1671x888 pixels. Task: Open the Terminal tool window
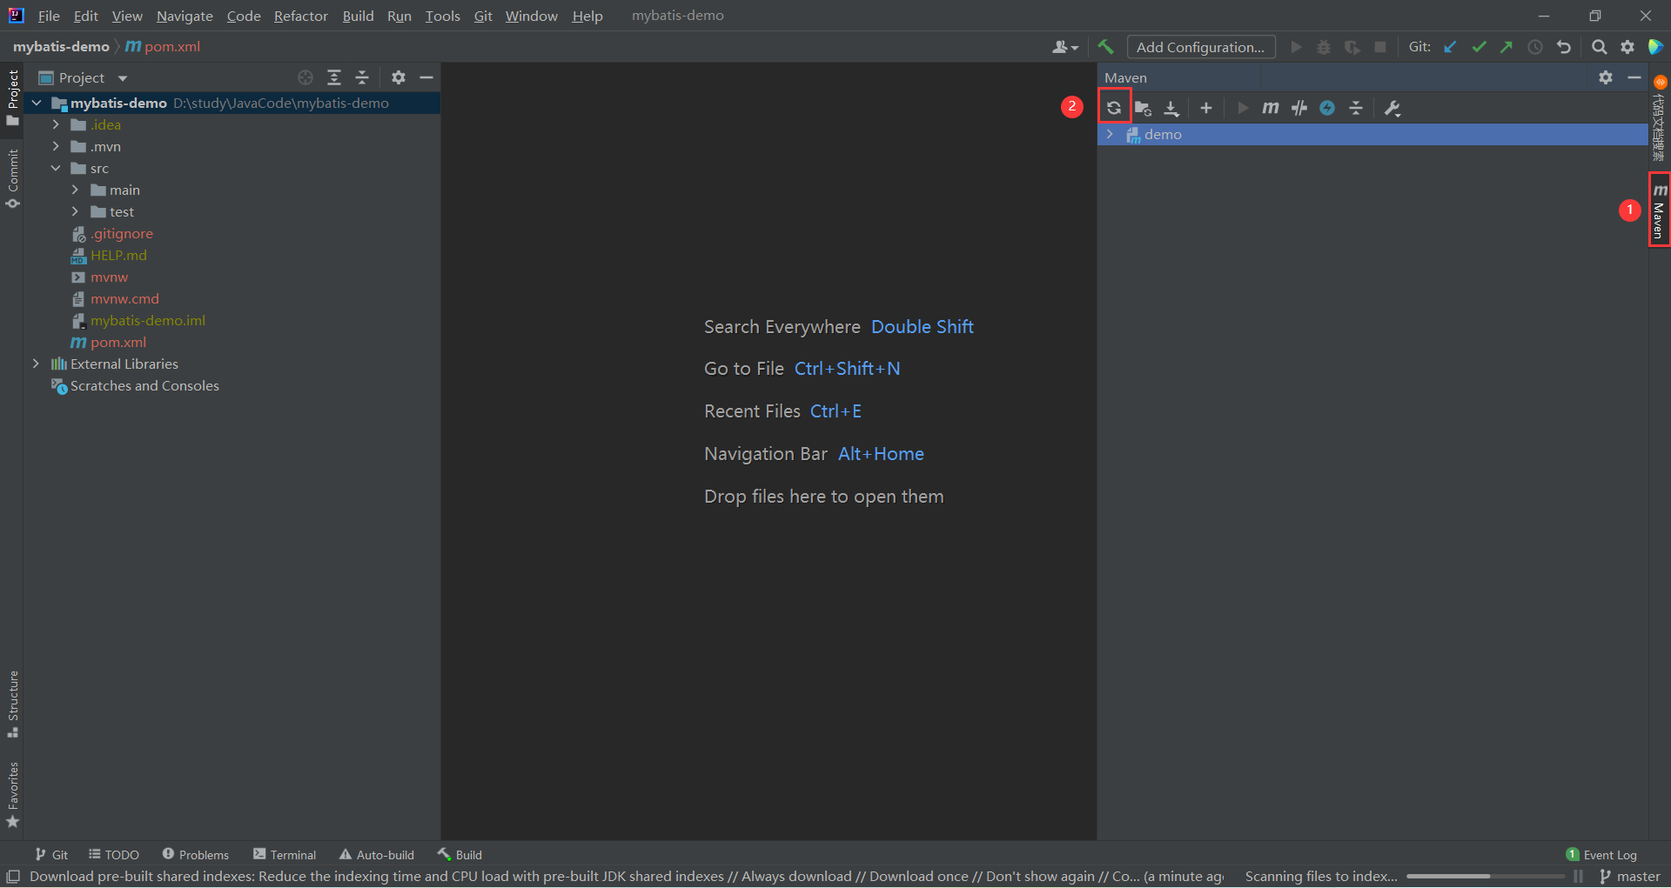tap(285, 855)
